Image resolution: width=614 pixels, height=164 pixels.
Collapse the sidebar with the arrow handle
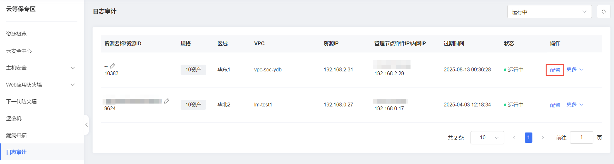point(86,125)
